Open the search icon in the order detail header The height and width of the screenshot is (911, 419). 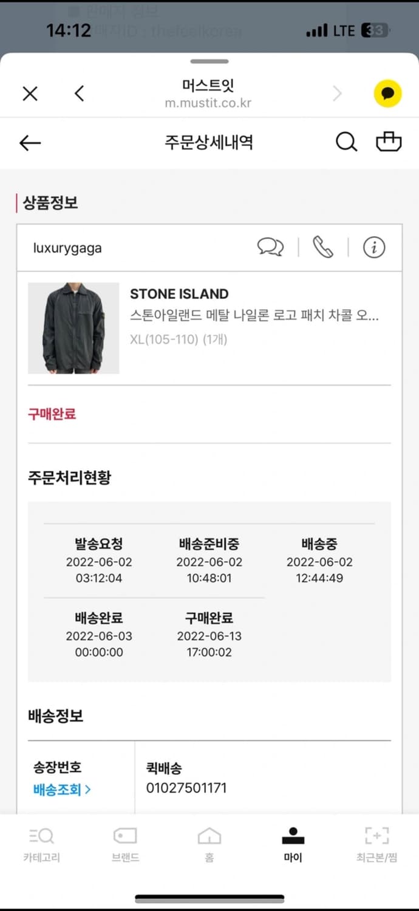pyautogui.click(x=346, y=142)
